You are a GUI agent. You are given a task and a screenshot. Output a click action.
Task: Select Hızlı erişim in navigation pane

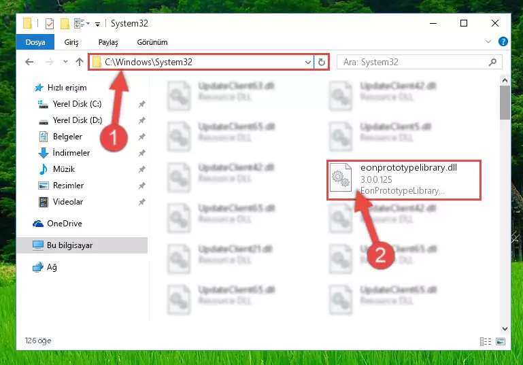point(61,88)
